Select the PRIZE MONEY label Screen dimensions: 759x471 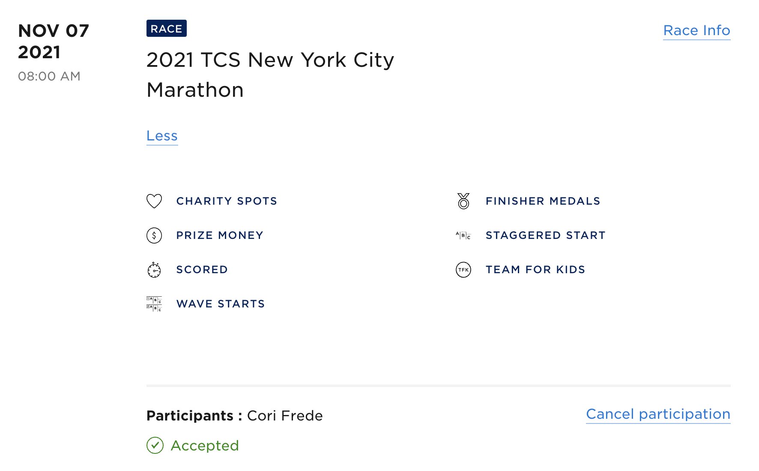coord(220,235)
